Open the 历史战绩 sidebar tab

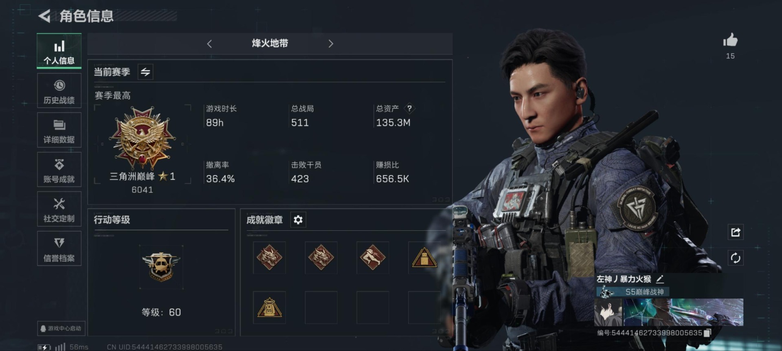pos(59,91)
